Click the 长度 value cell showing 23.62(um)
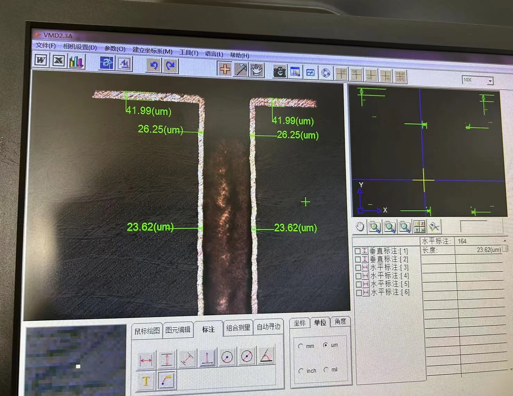Screen dimensions: 513x396 479,250
